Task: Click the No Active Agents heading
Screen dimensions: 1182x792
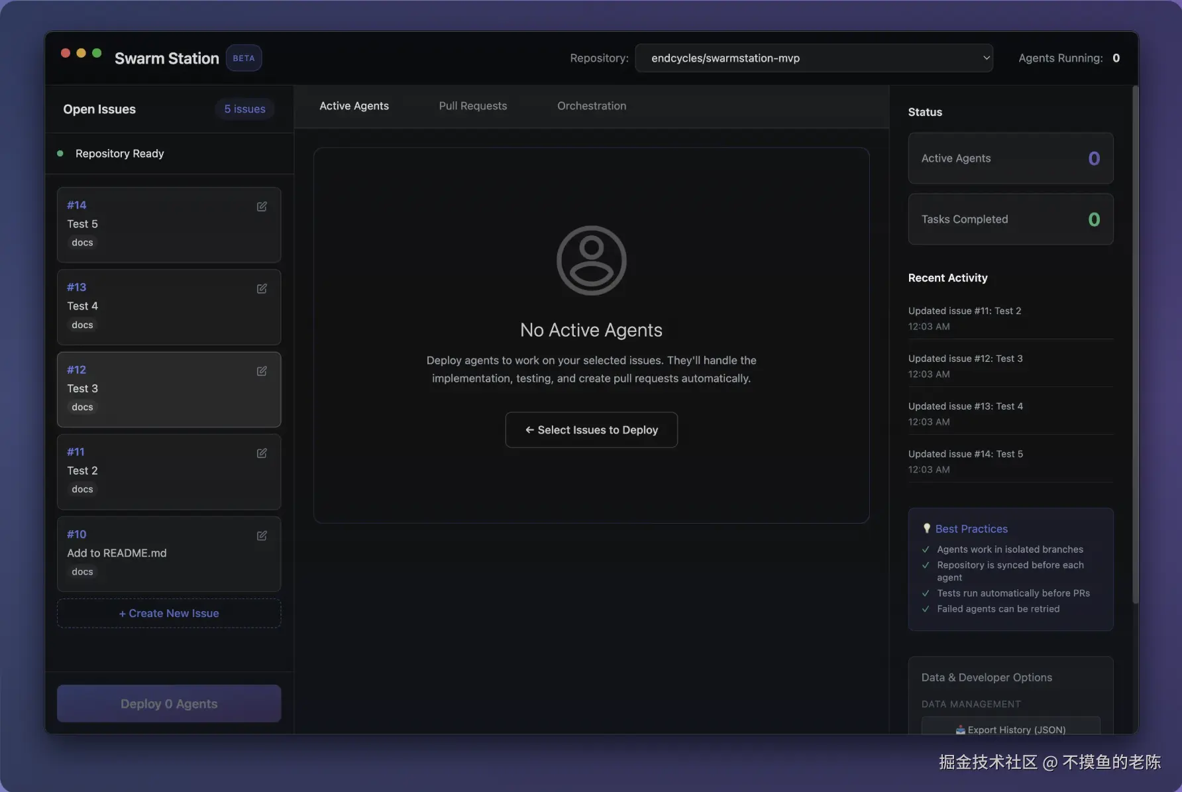Action: (x=591, y=330)
